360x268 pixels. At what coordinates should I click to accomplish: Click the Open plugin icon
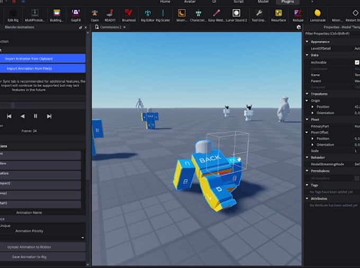pyautogui.click(x=95, y=15)
